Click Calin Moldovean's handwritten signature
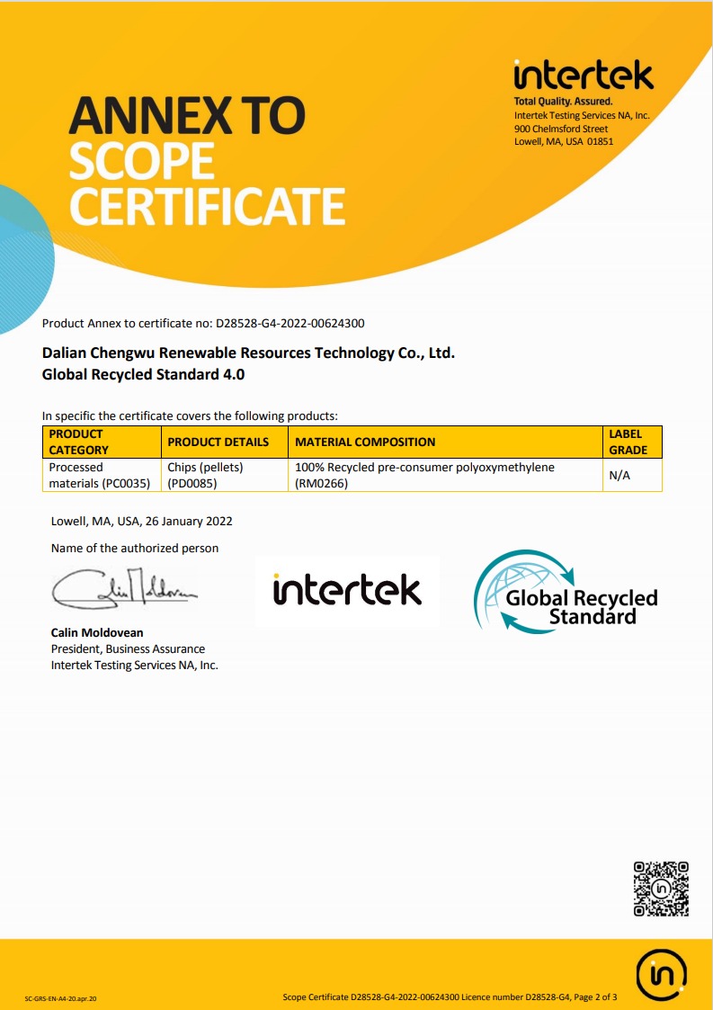 tap(125, 589)
